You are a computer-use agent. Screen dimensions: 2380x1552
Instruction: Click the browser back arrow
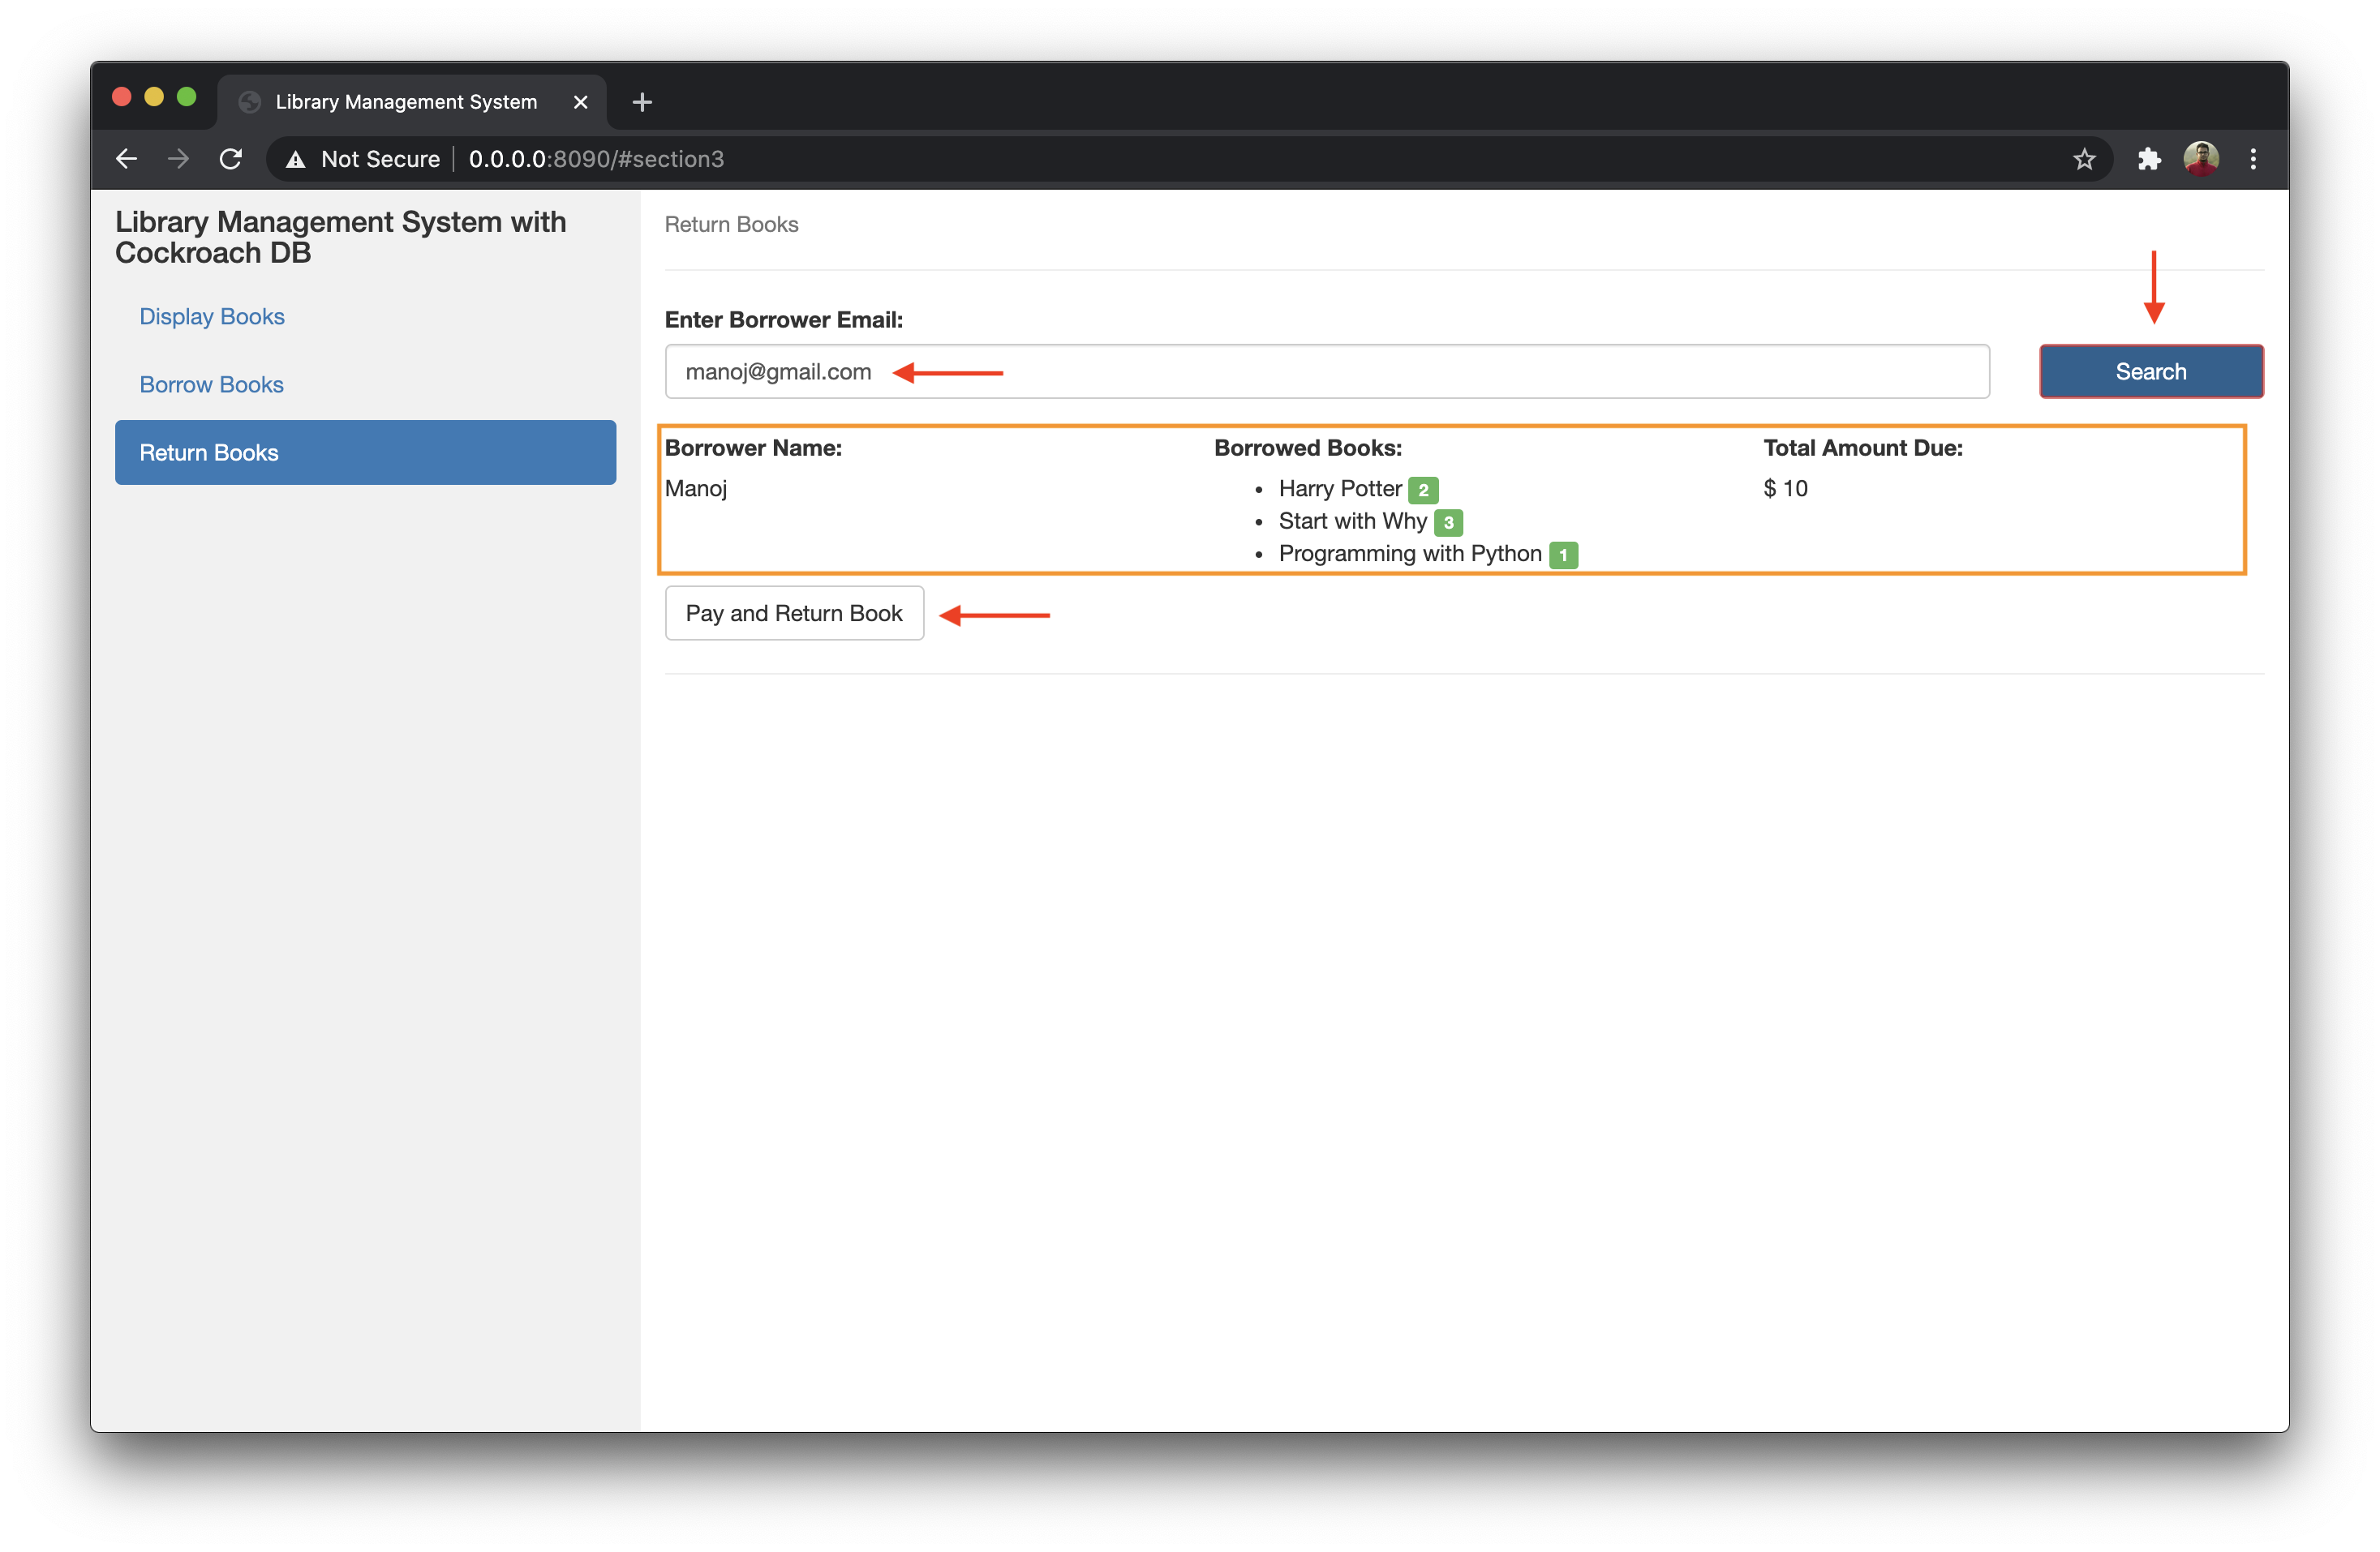coord(126,159)
